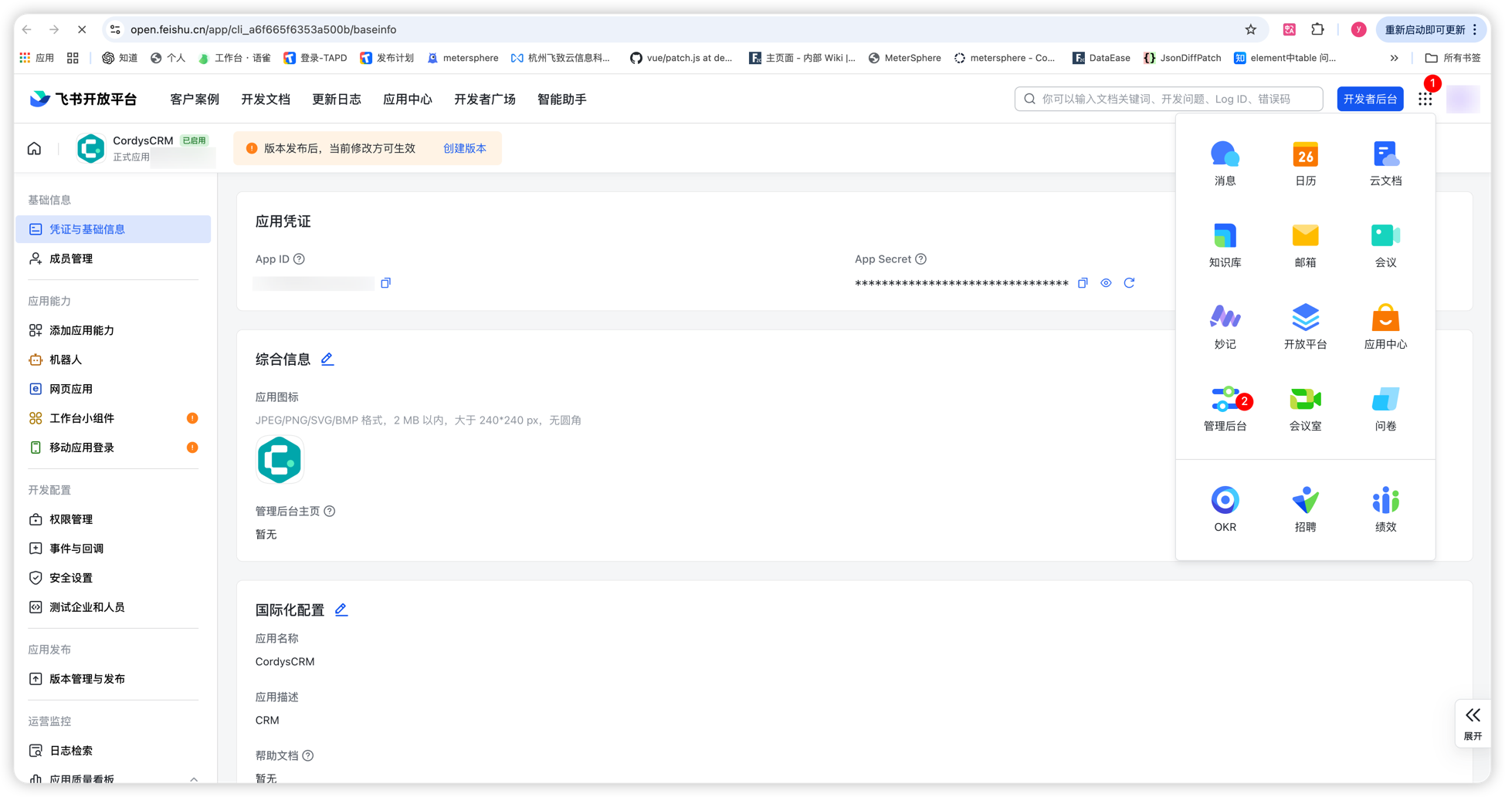The image size is (1505, 797).
Task: Click the documentation search input field
Action: 1174,100
